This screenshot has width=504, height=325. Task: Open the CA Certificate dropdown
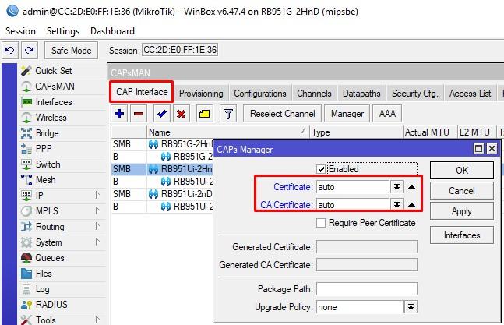(x=397, y=205)
